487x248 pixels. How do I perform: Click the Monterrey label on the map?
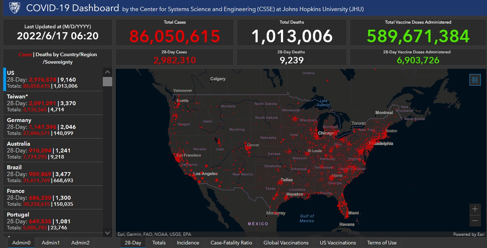point(276,213)
